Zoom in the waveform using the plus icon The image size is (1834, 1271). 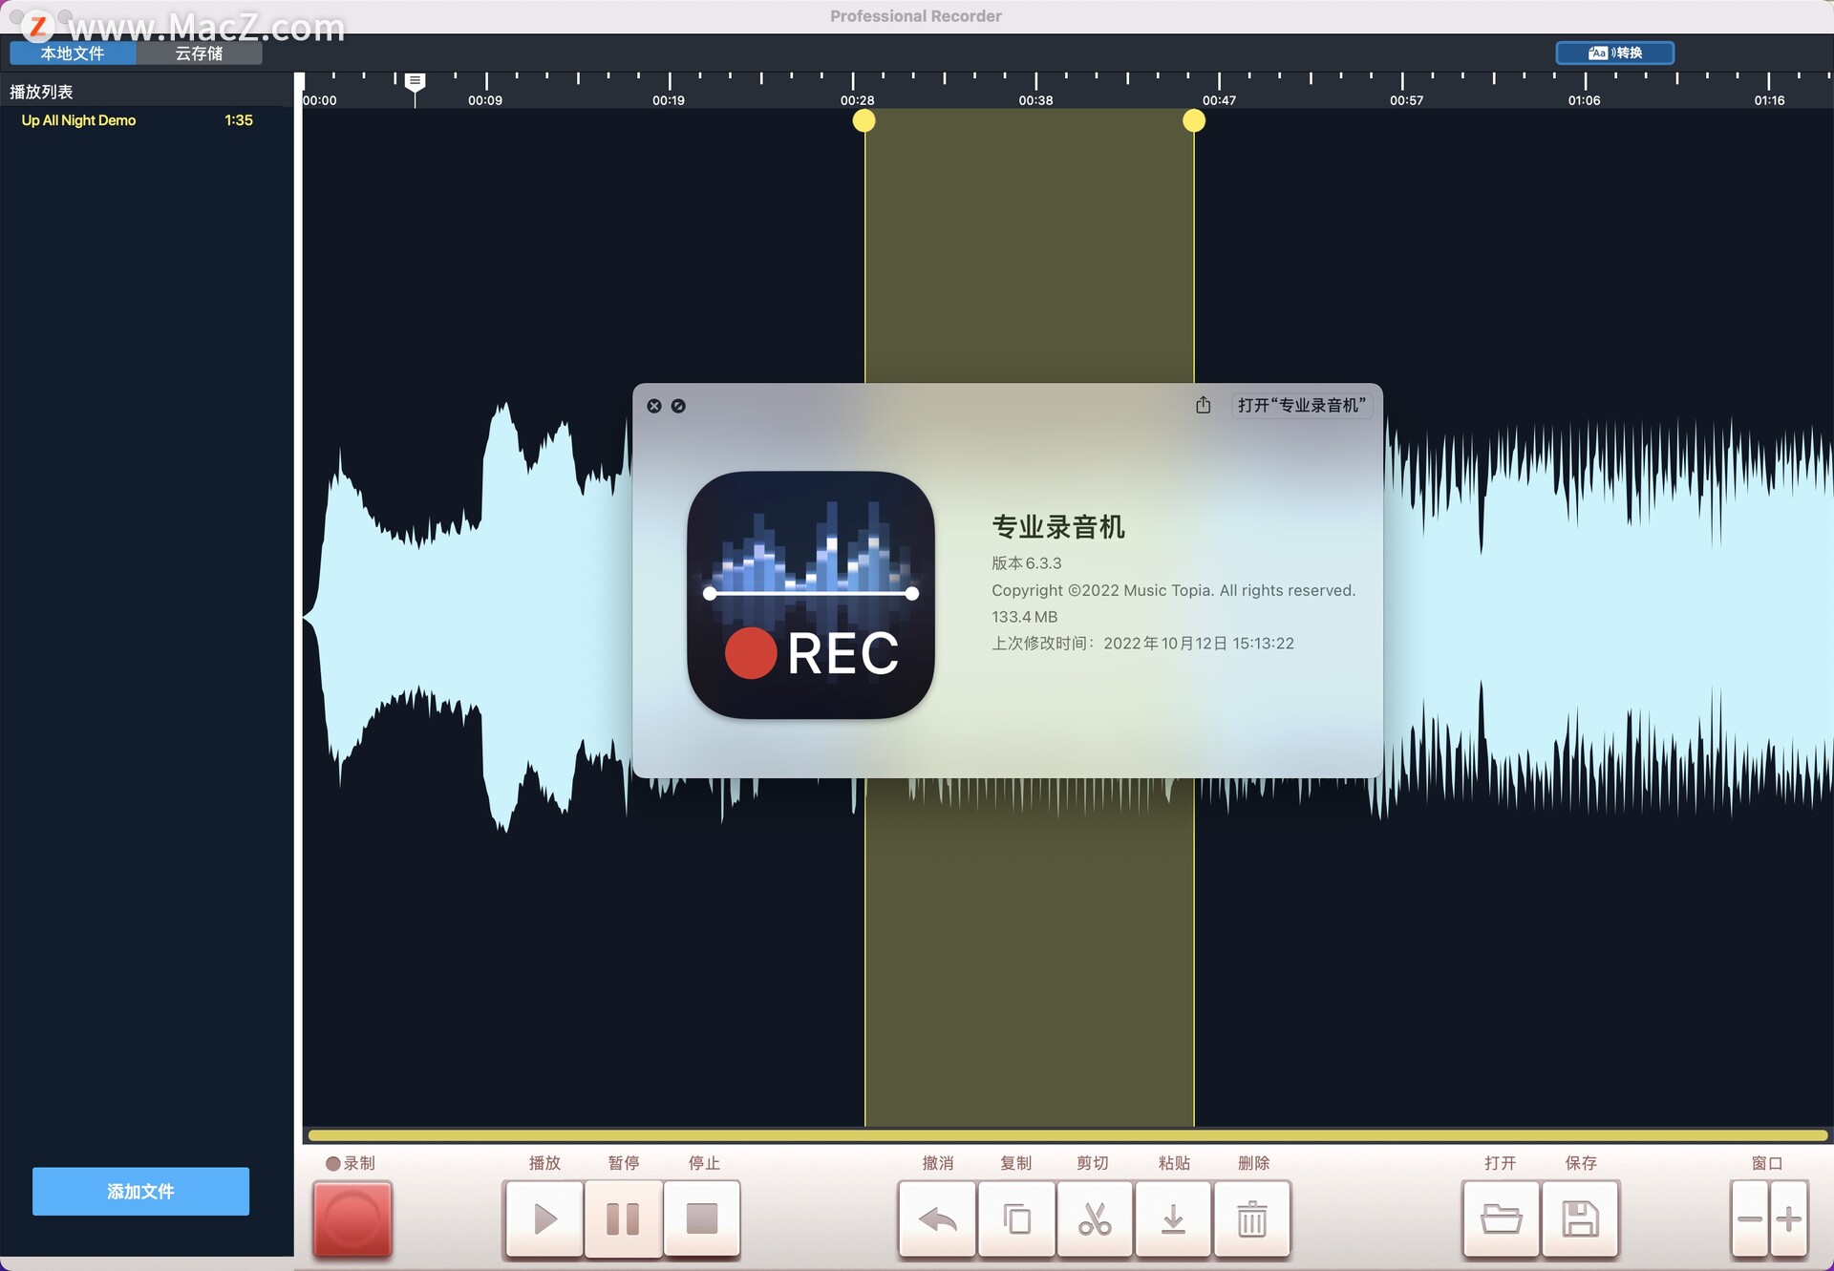(1790, 1219)
